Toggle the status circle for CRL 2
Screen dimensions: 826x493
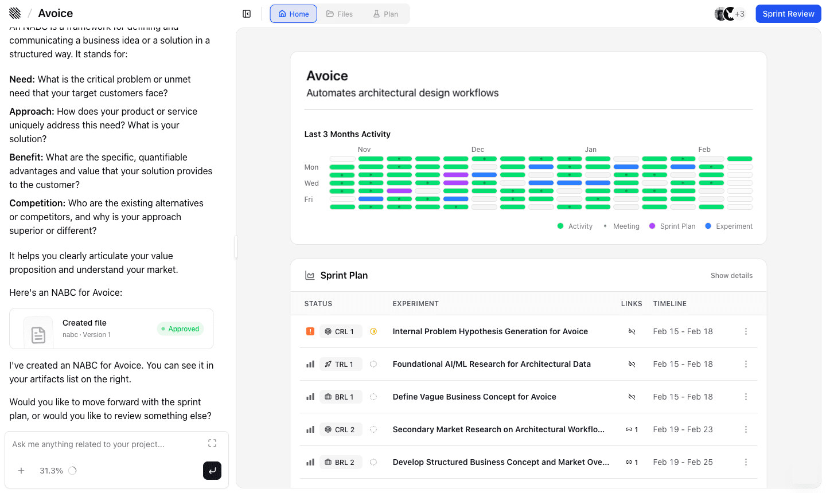373,429
